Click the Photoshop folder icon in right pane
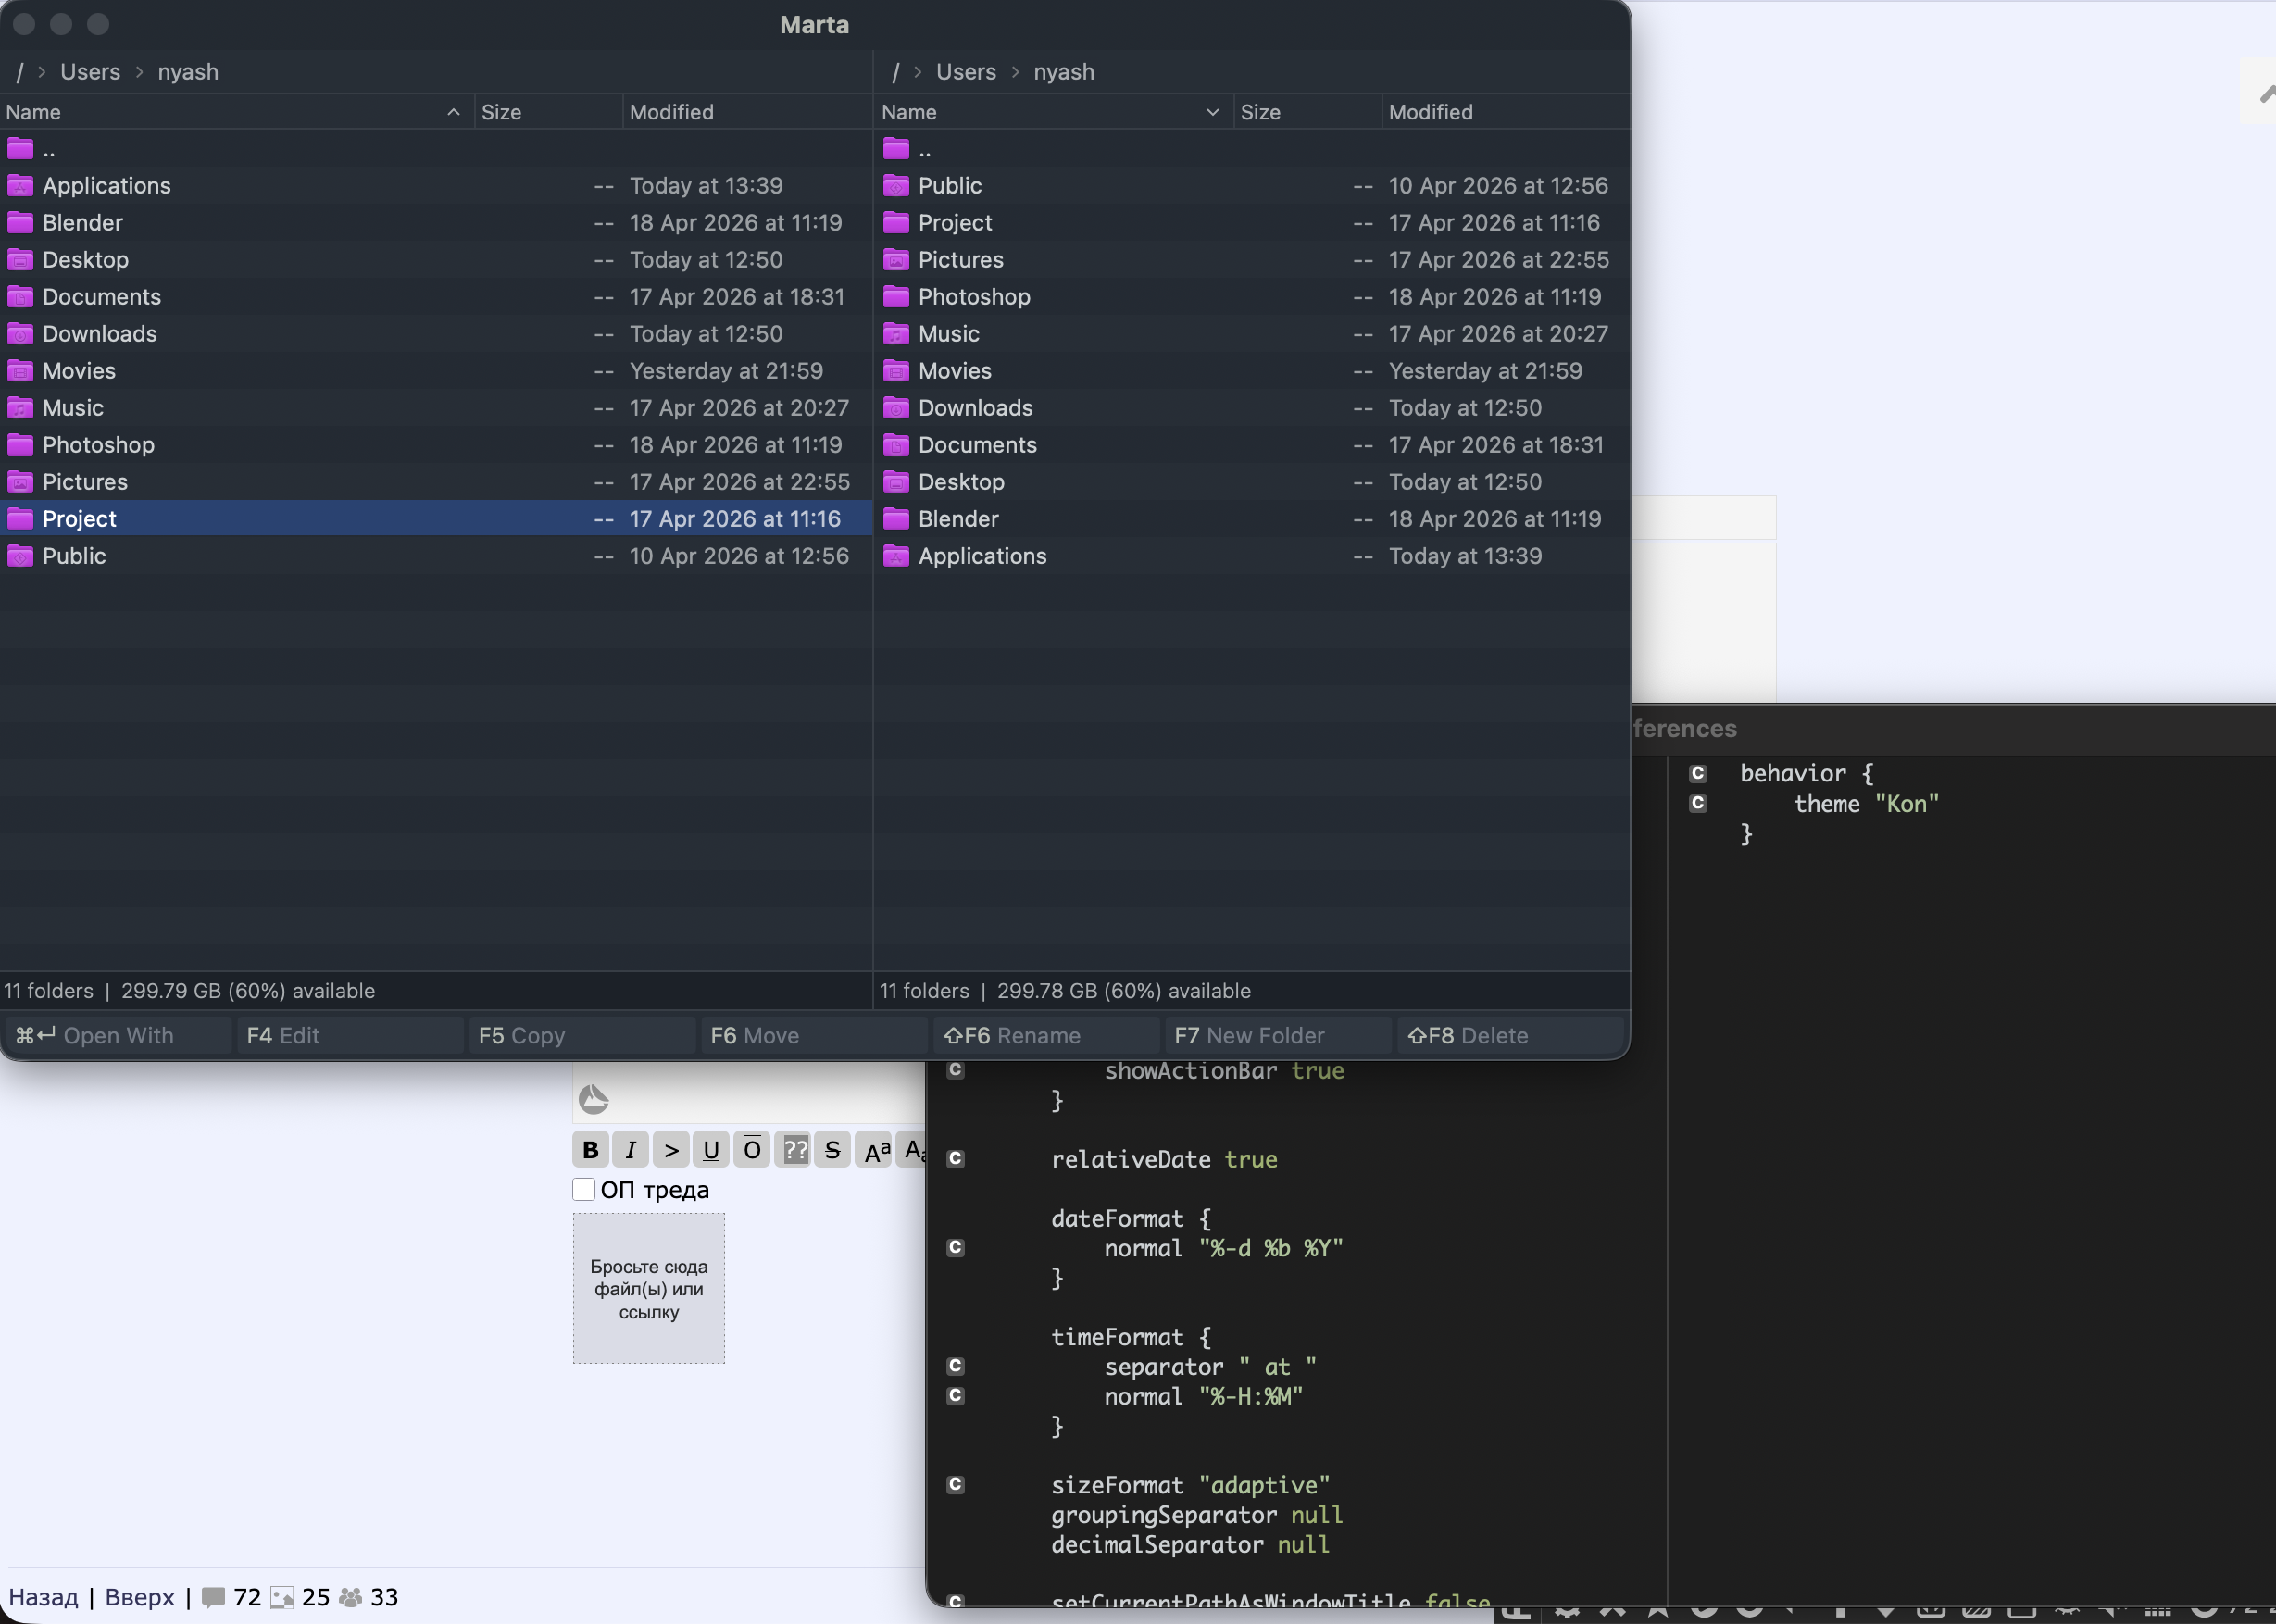Image resolution: width=2276 pixels, height=1624 pixels. (896, 297)
